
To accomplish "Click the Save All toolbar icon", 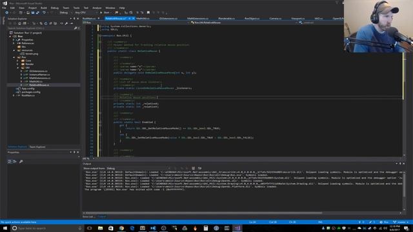I will (x=37, y=12).
